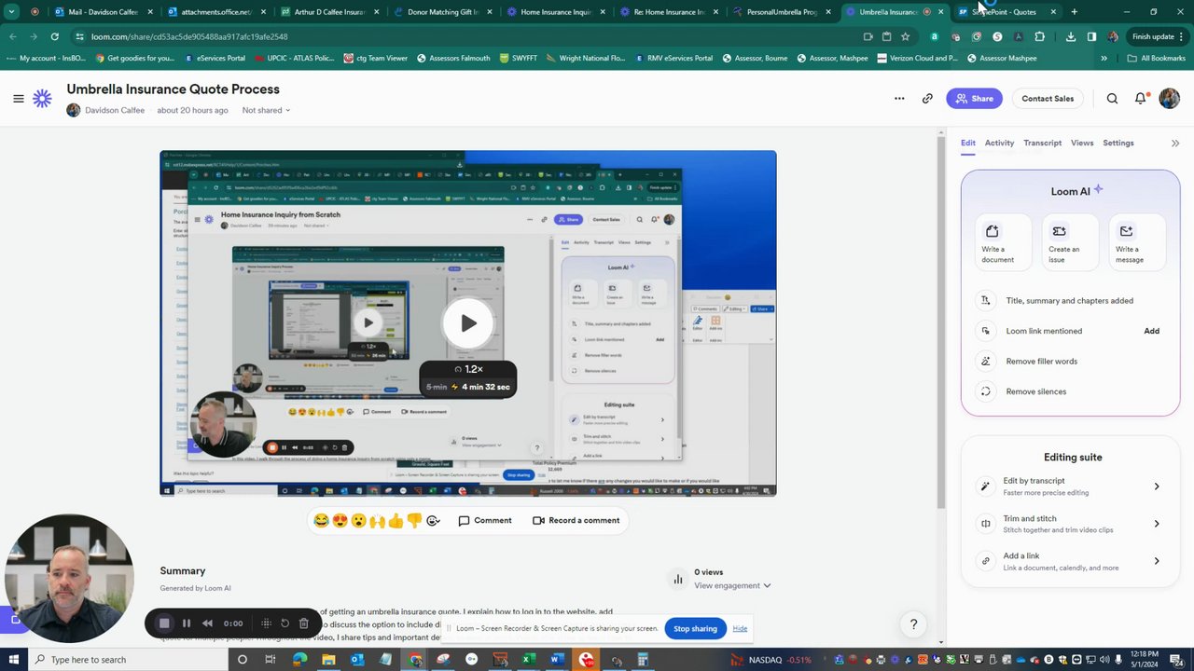Open the Loom hamburger menu
The width and height of the screenshot is (1194, 671).
pos(18,98)
